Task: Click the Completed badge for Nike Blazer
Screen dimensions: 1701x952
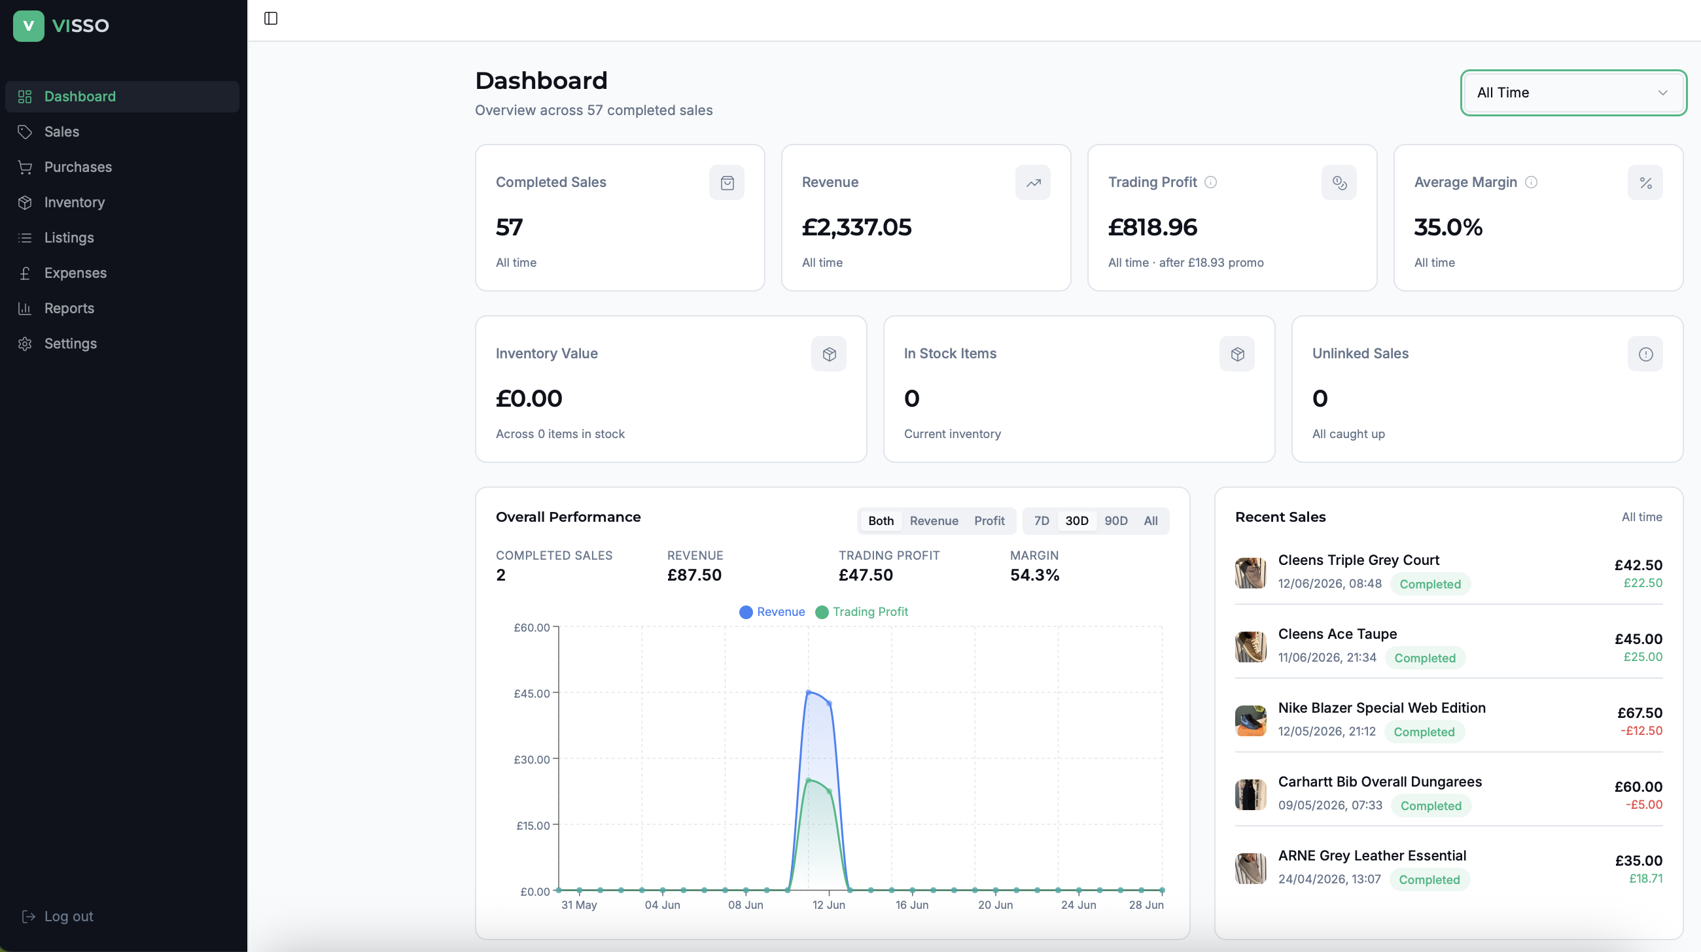Action: point(1424,732)
